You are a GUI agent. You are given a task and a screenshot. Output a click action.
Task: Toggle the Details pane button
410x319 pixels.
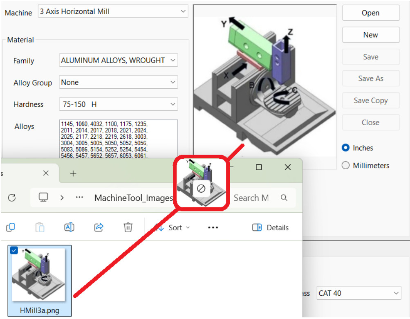[x=270, y=228]
